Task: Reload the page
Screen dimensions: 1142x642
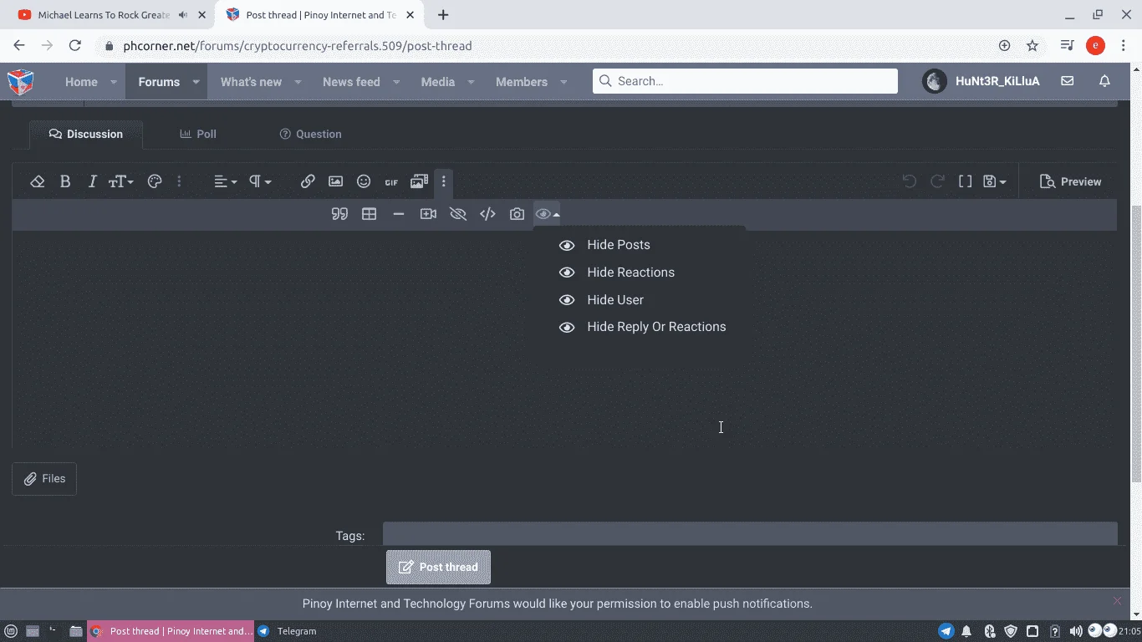Action: pyautogui.click(x=75, y=46)
